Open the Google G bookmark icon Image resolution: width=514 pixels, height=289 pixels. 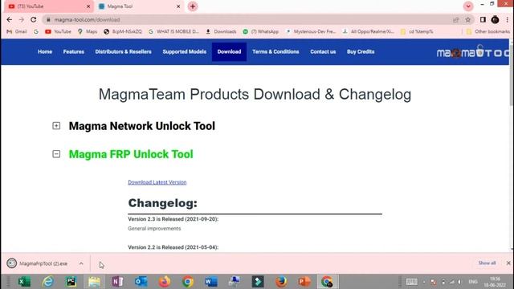(36, 31)
